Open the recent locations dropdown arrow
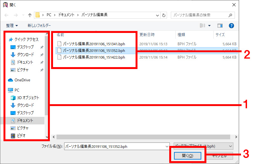 23,15
